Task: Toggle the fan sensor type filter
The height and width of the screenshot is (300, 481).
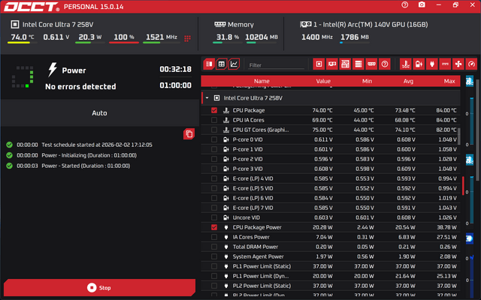Action: click(x=458, y=64)
